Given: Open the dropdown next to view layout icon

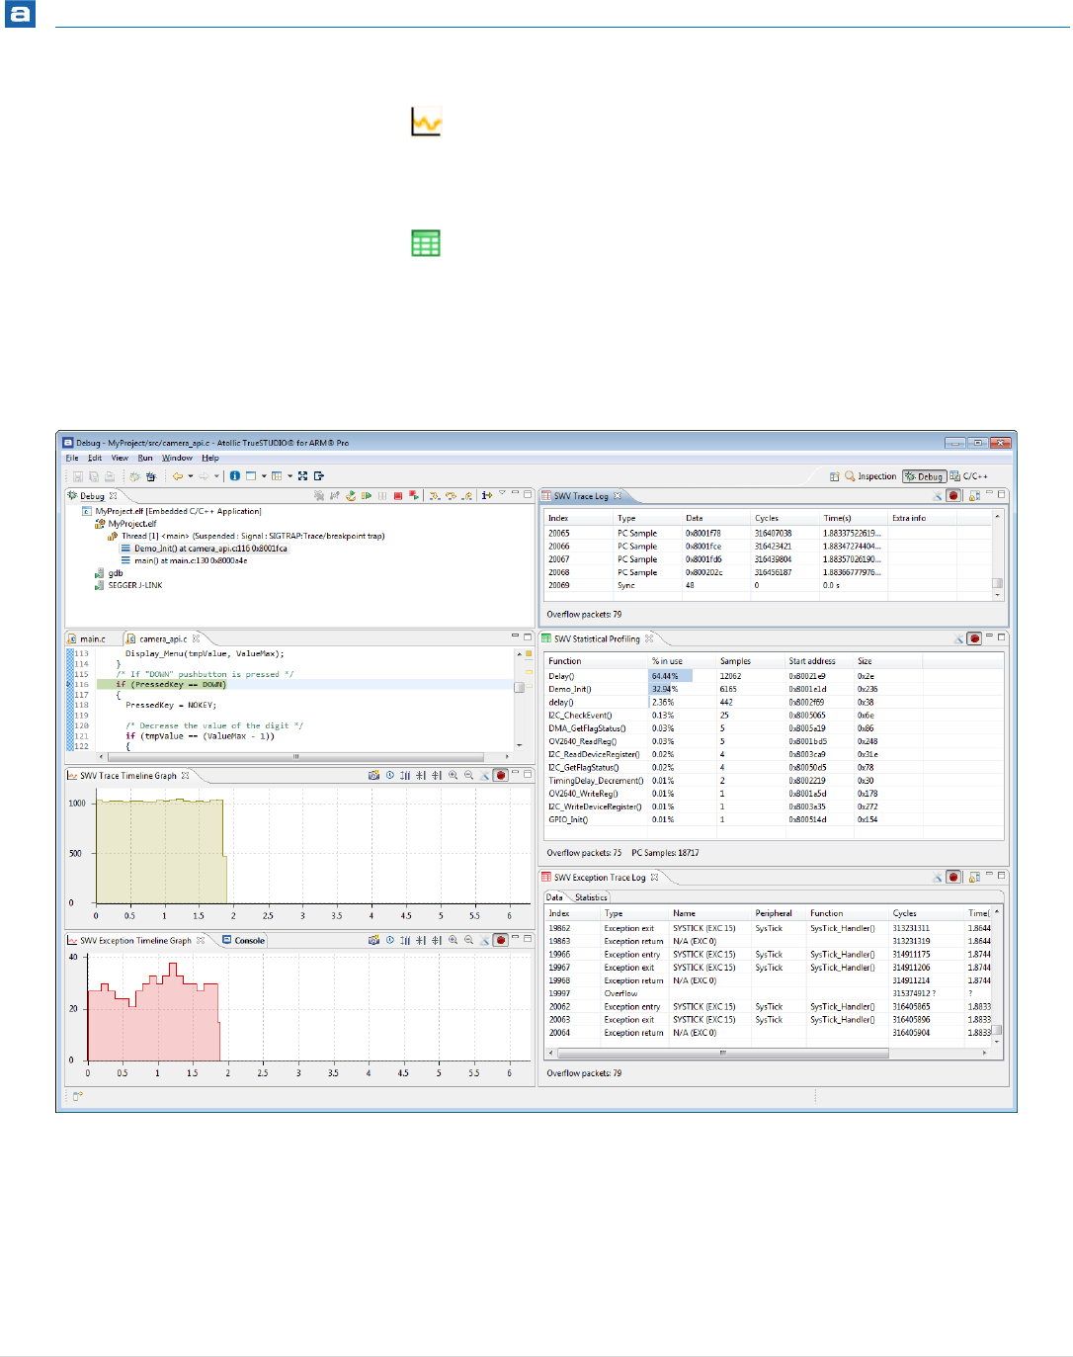Looking at the screenshot, I should click(x=264, y=476).
